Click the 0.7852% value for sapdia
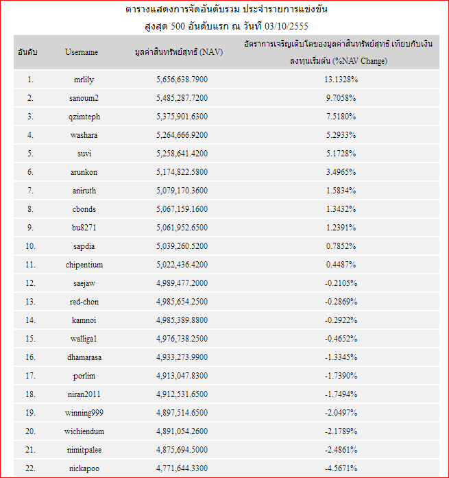This screenshot has width=449, height=478. pyautogui.click(x=341, y=246)
